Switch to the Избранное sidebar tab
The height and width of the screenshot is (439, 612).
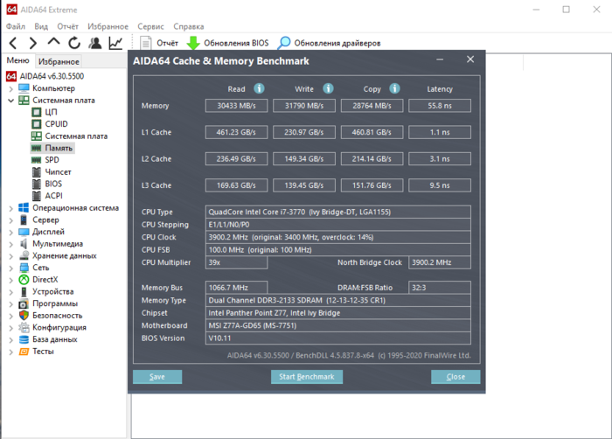click(x=59, y=61)
